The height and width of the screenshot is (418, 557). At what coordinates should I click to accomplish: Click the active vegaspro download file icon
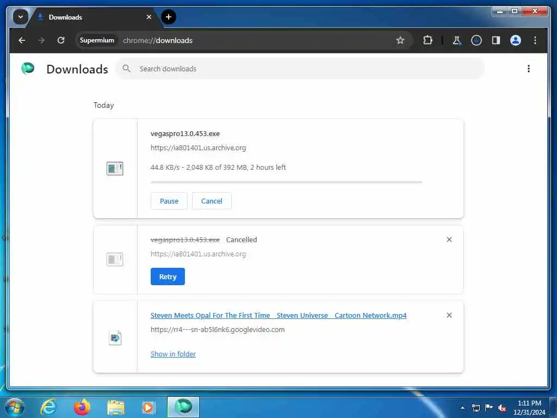click(115, 169)
